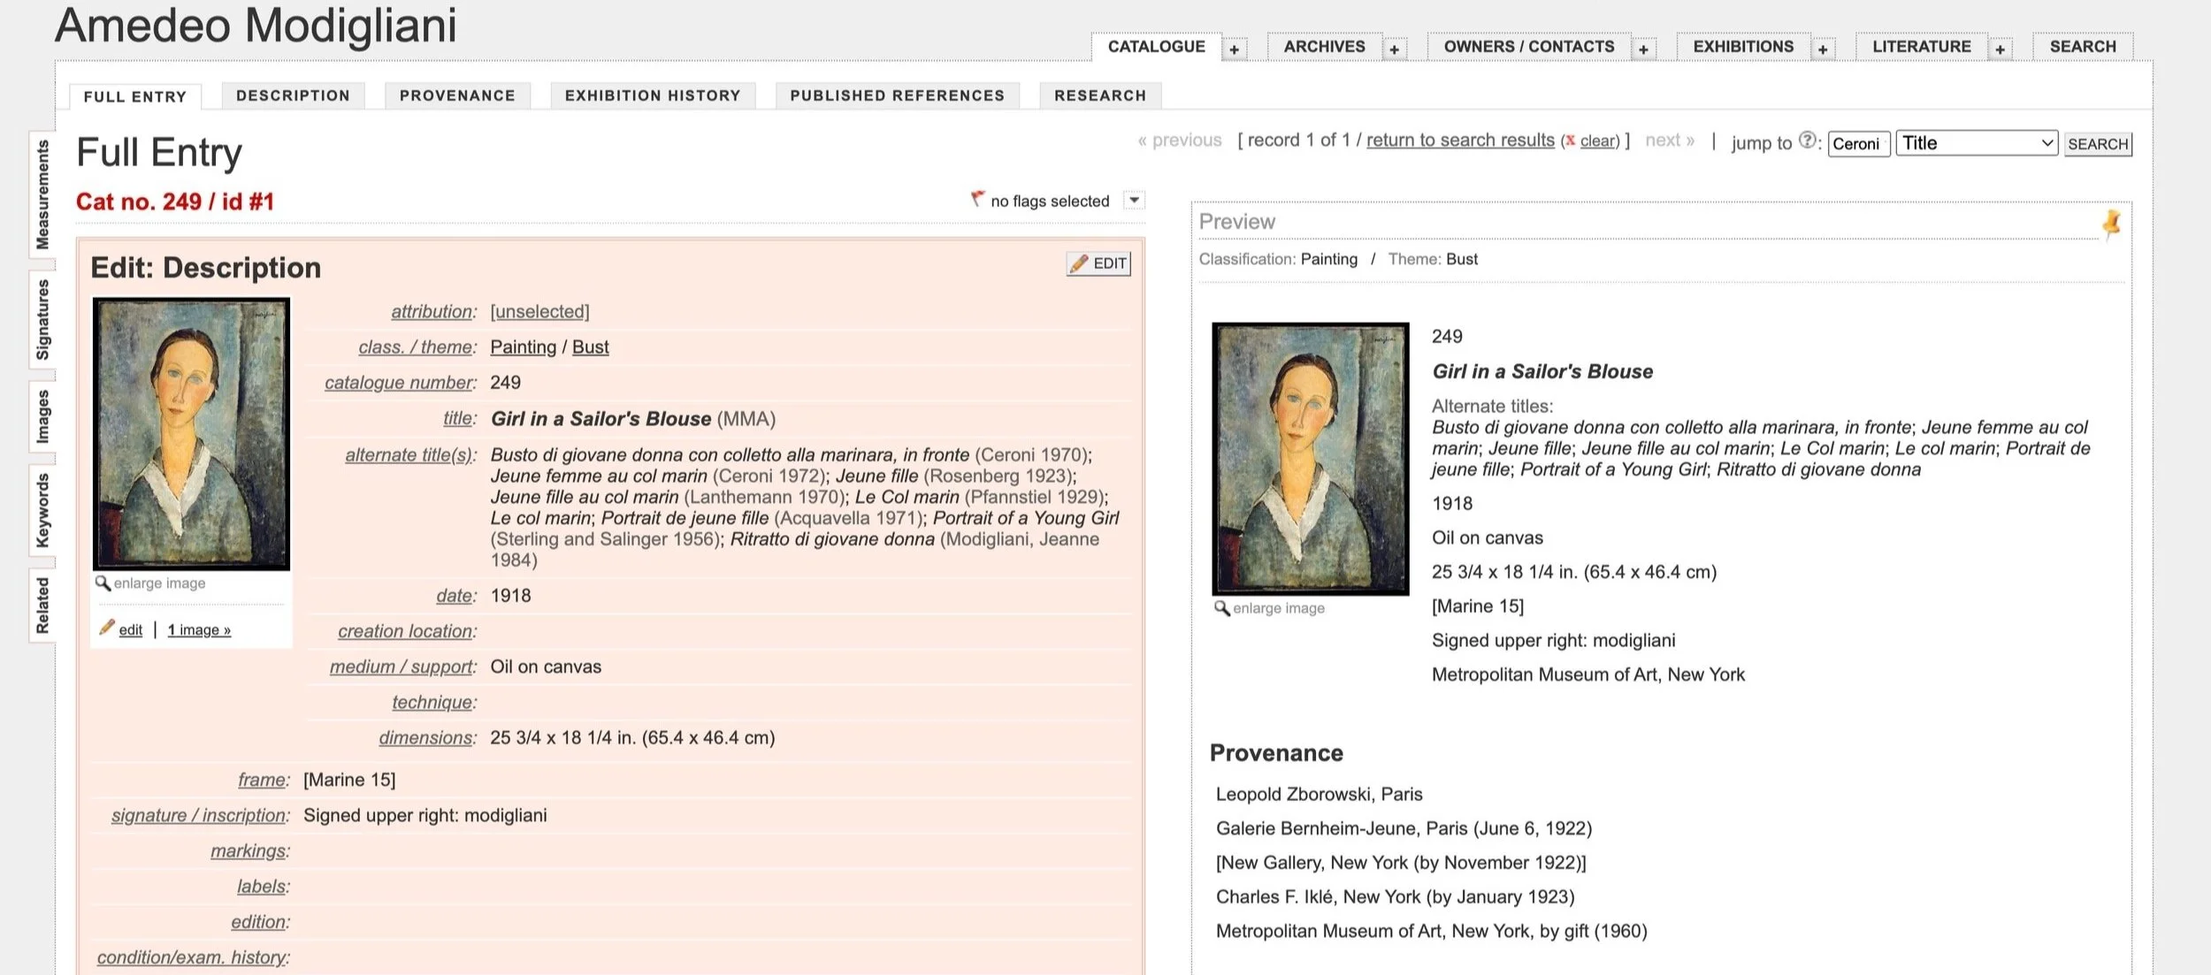Click the pencil edit icon below left thumbnail

click(x=107, y=628)
